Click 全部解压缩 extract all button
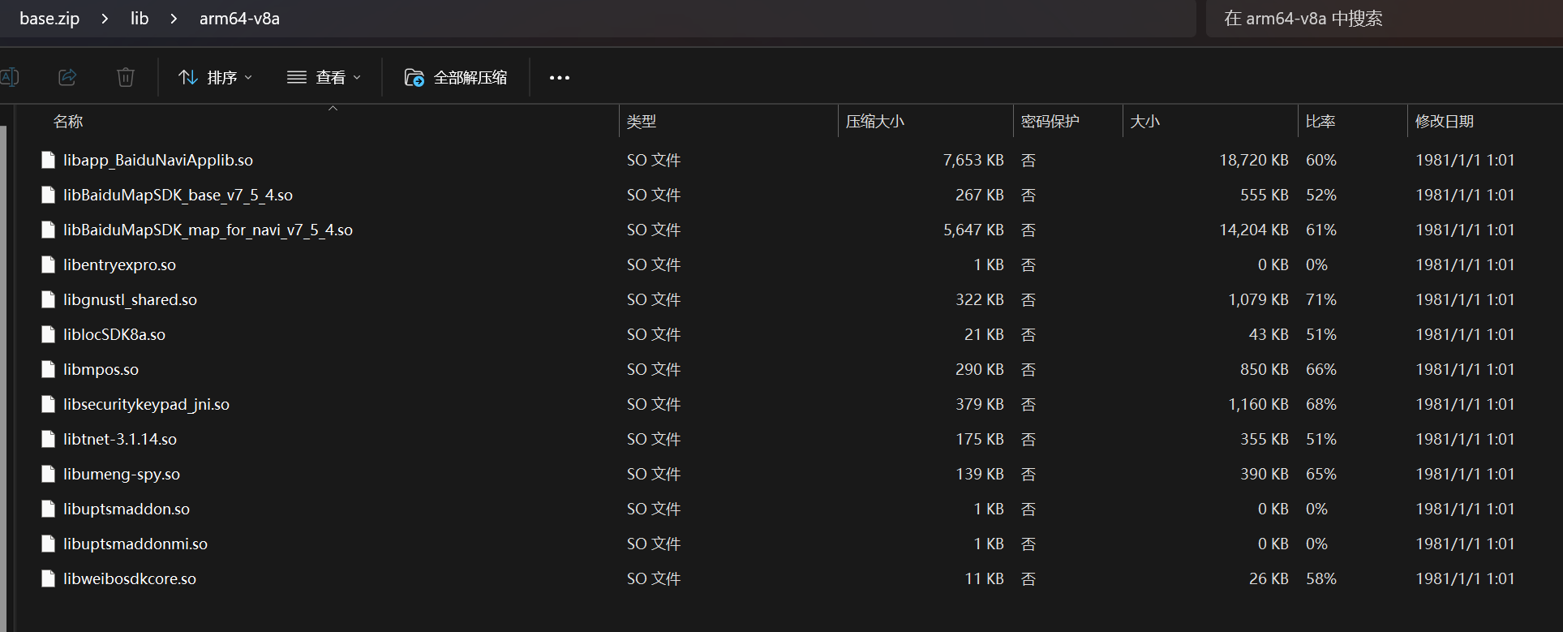 pyautogui.click(x=456, y=77)
